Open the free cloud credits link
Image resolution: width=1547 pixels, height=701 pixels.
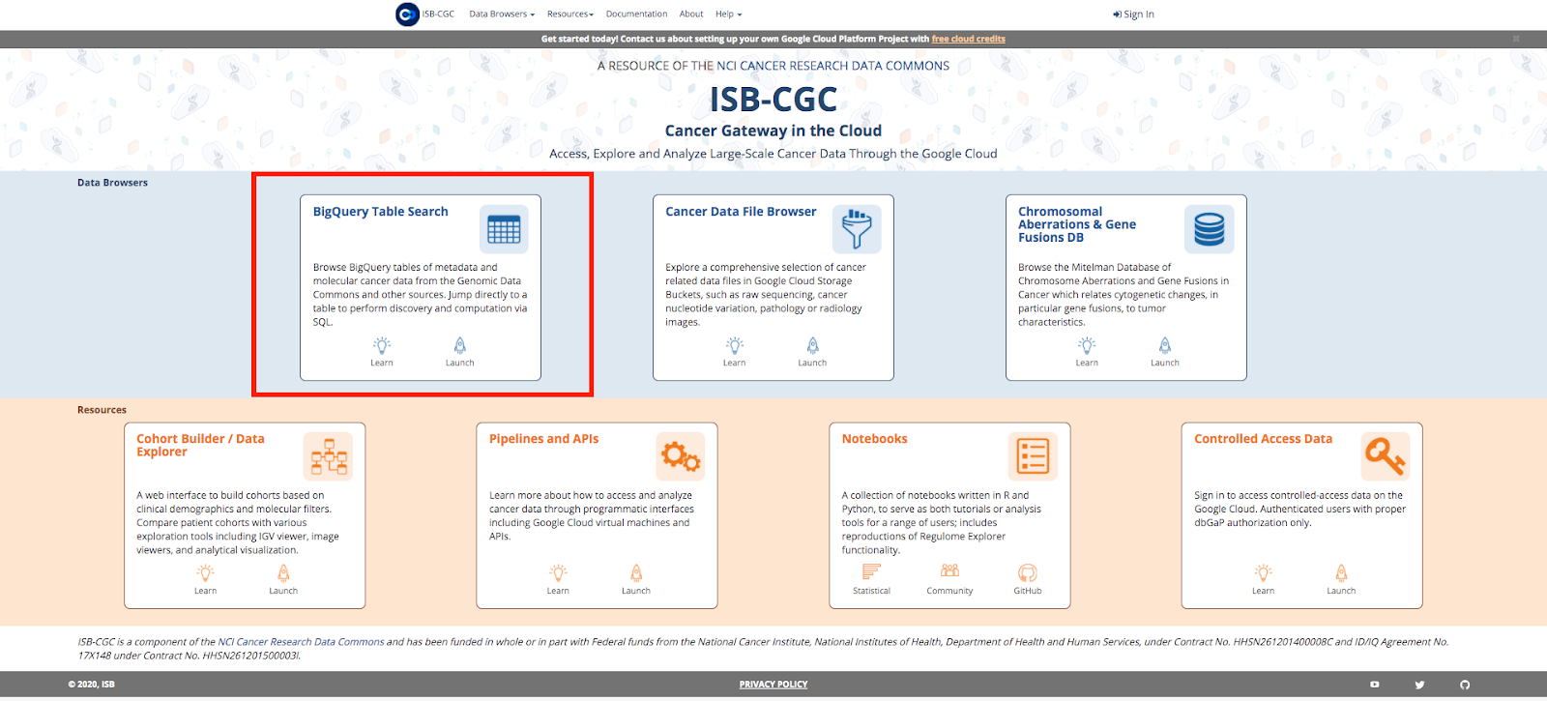click(968, 40)
